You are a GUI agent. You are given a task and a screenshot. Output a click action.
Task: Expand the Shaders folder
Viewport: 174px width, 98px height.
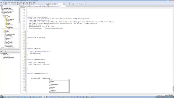point(4,32)
